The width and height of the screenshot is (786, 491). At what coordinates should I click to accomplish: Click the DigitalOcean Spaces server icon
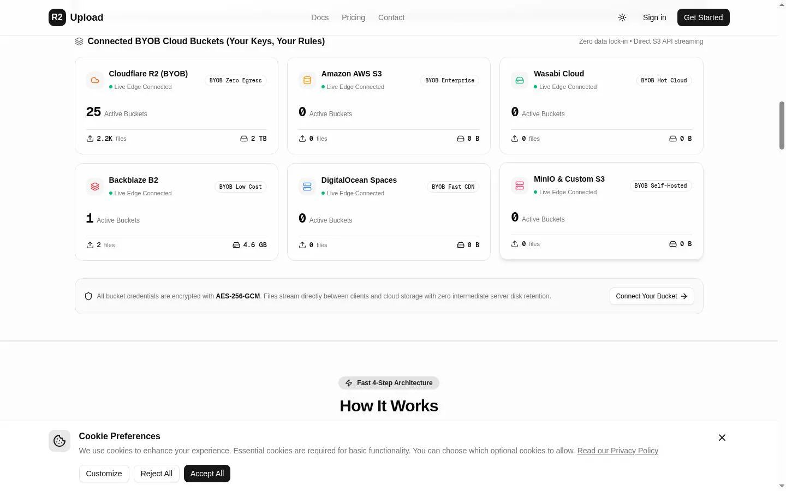[307, 187]
